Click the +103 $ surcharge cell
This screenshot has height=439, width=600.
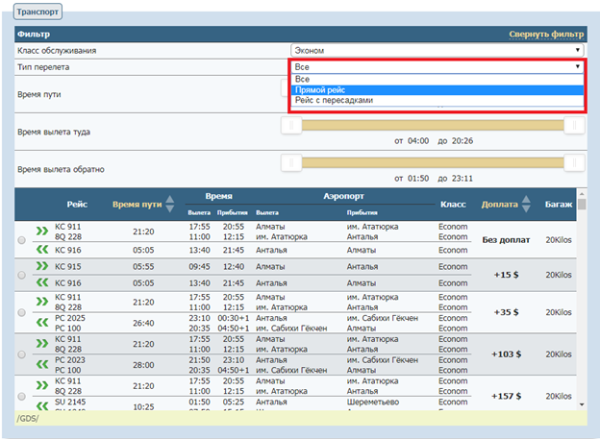pyautogui.click(x=506, y=354)
